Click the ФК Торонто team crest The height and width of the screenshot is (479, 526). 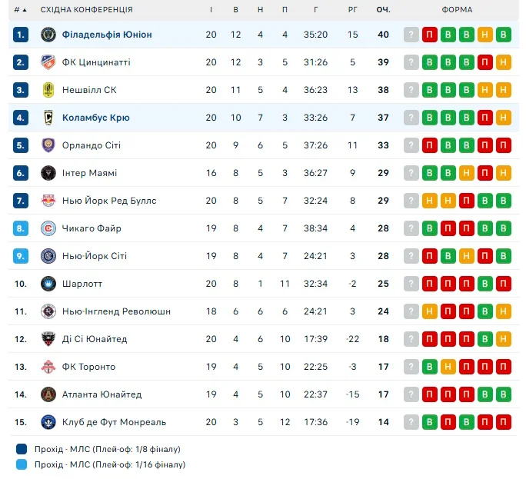pyautogui.click(x=48, y=367)
